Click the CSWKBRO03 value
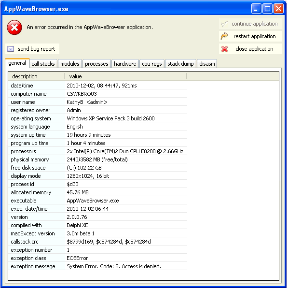This screenshot has height=289, width=288. click(x=82, y=94)
